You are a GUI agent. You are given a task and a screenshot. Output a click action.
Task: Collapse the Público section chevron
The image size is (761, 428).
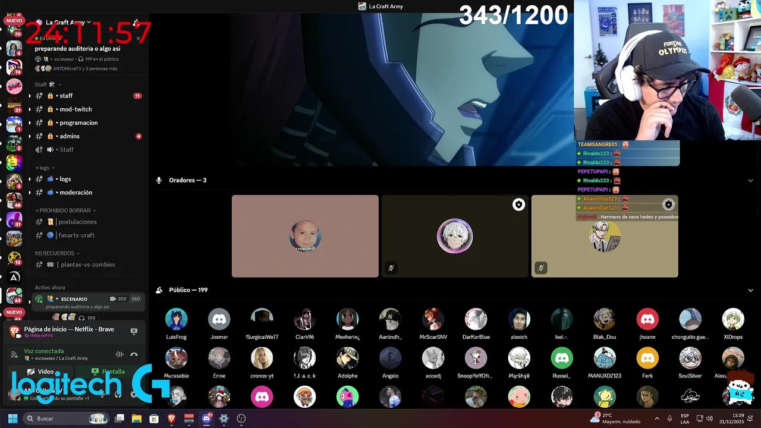tap(750, 290)
